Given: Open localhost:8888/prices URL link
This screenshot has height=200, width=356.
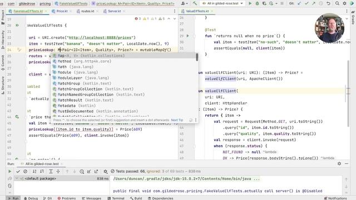Looking at the screenshot, I should point(100,37).
